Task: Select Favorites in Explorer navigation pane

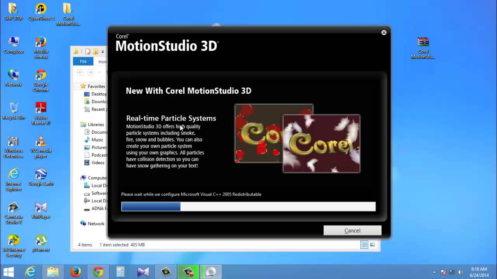Action: tap(92, 86)
